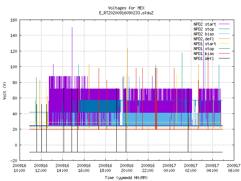The image size is (241, 181).
Task: Click the purple NPD2 start legend line
Action: pos(224,24)
